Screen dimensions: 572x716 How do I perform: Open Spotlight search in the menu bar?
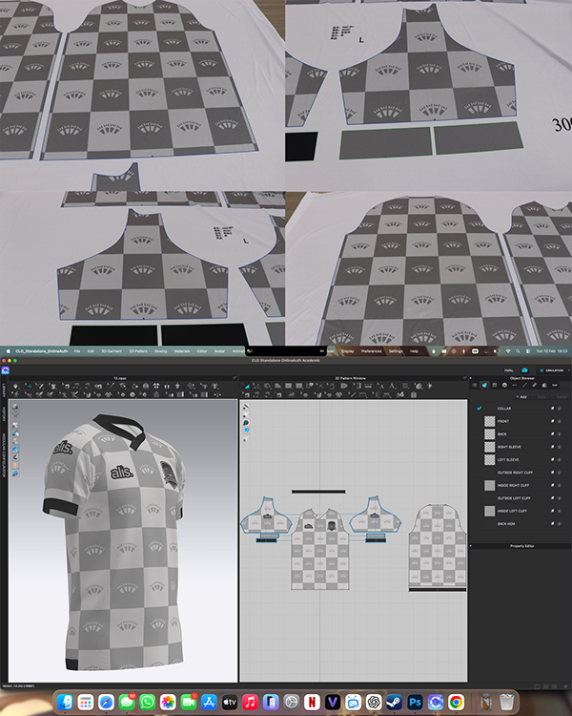coord(518,351)
